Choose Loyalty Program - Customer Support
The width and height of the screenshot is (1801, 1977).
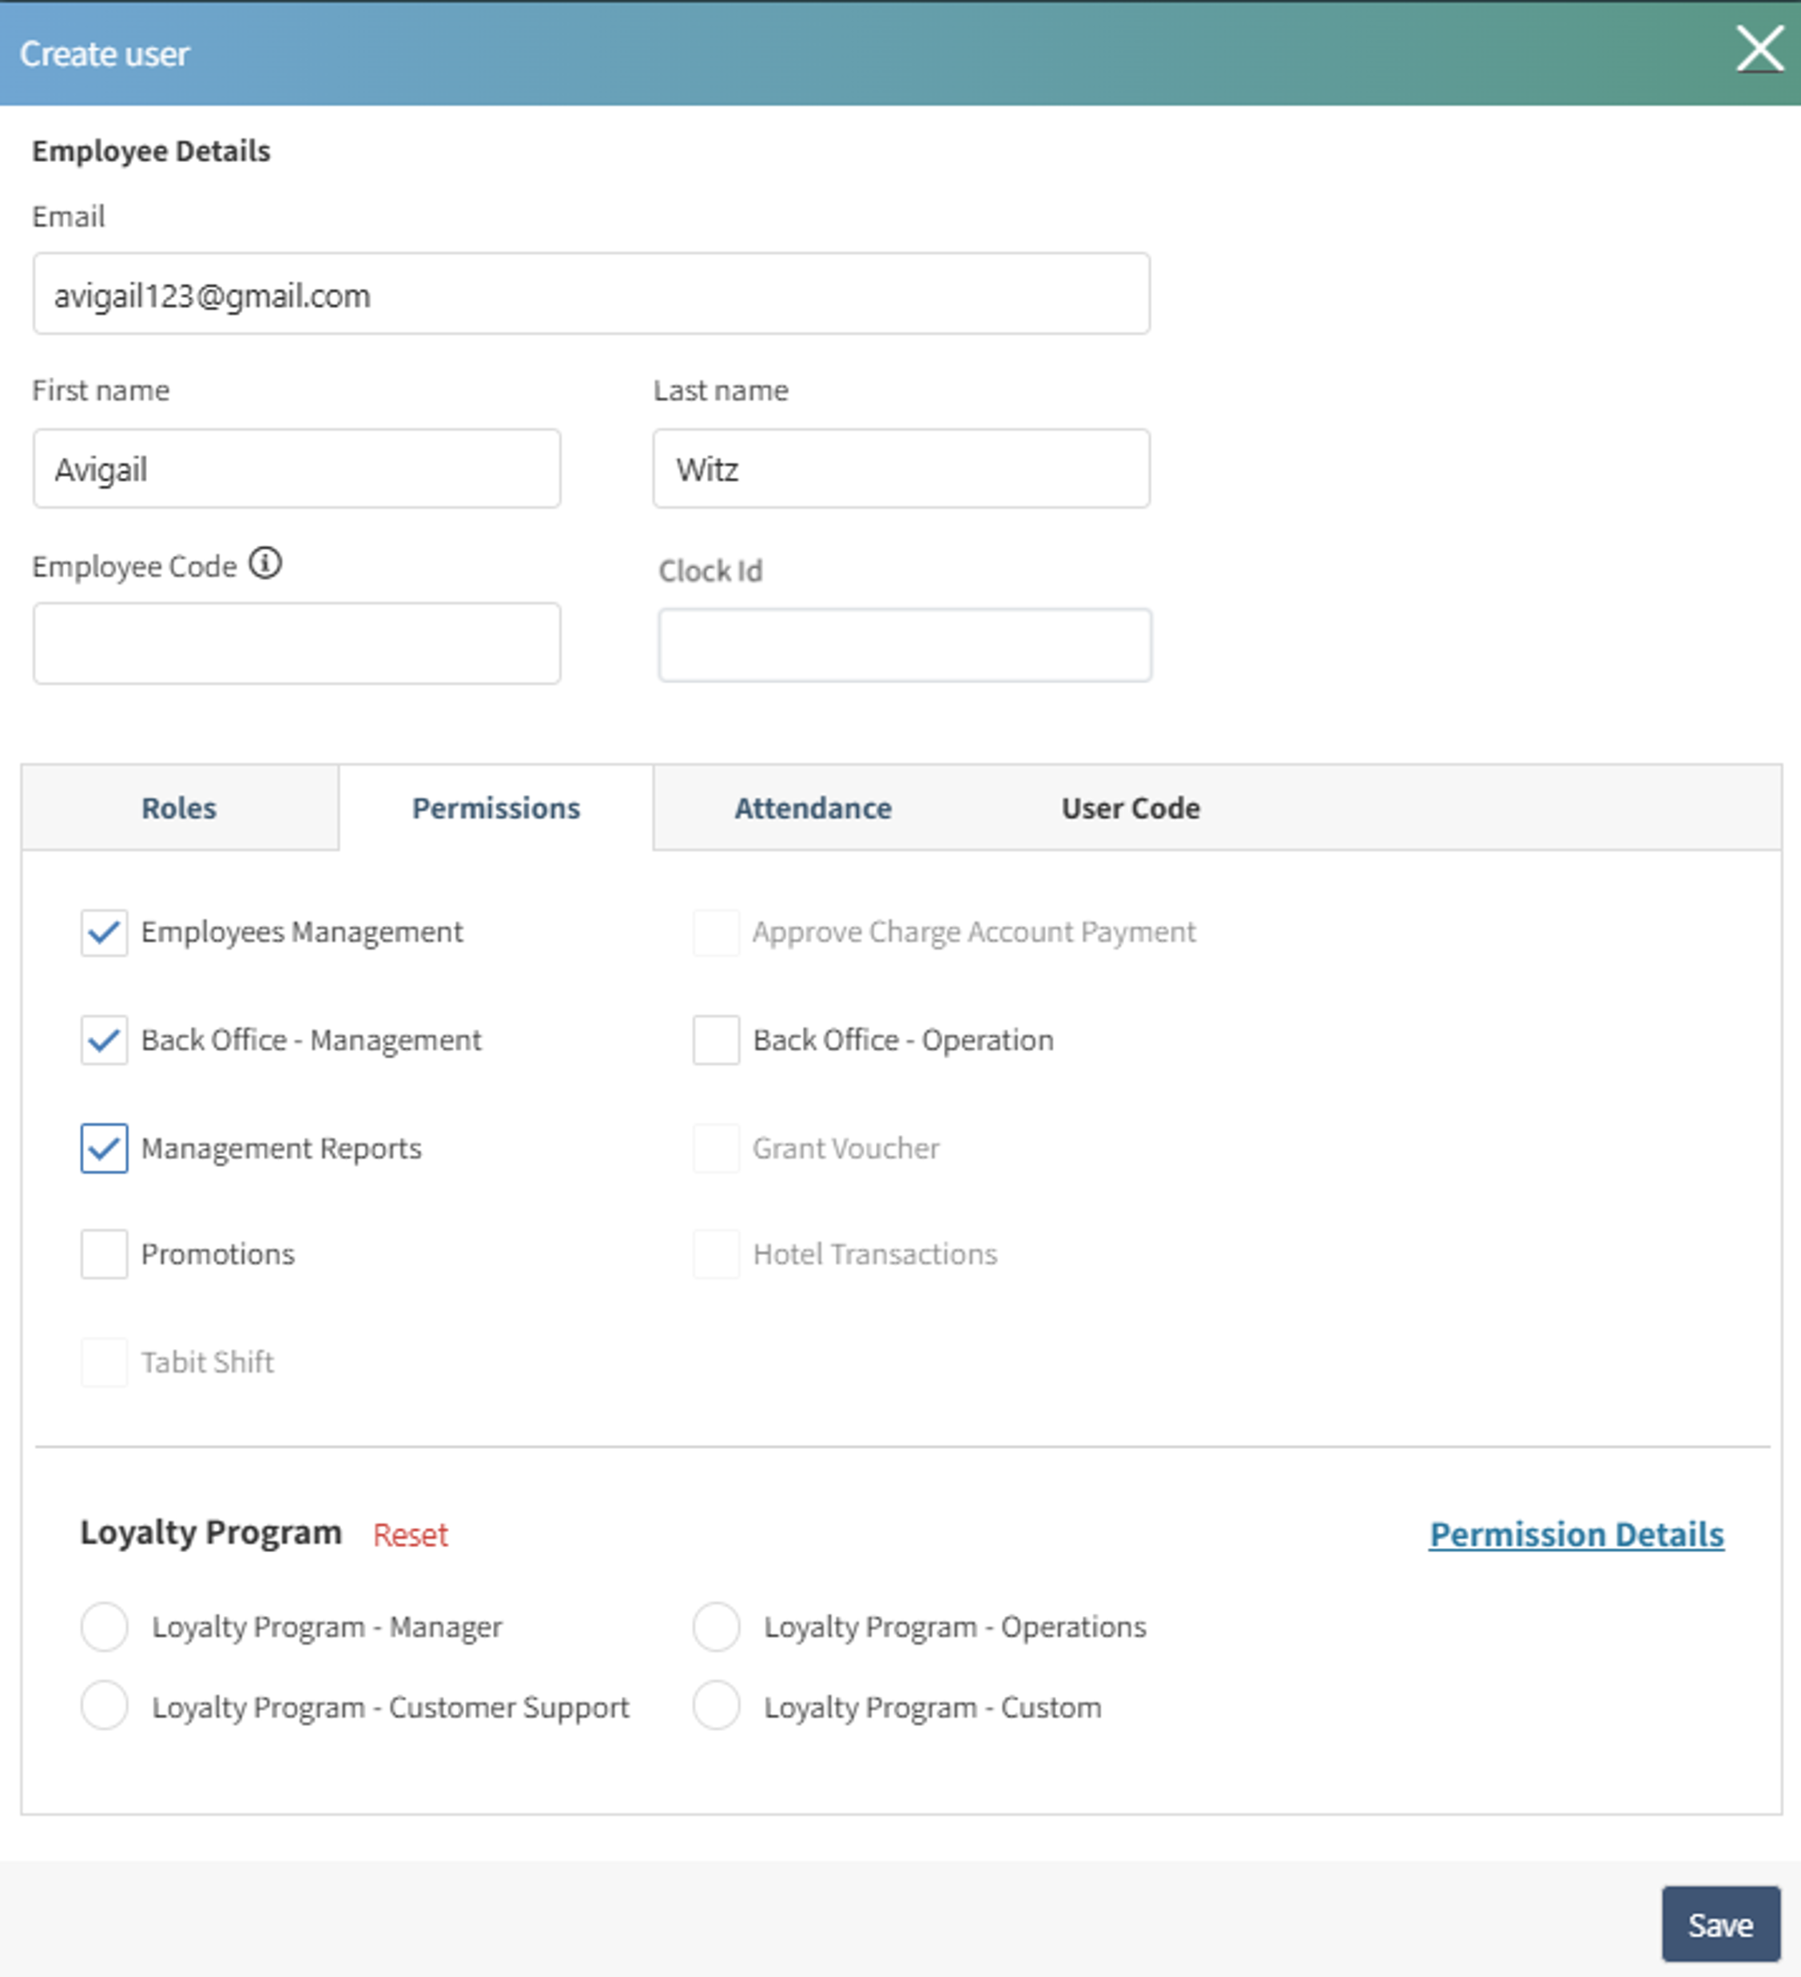(x=104, y=1707)
